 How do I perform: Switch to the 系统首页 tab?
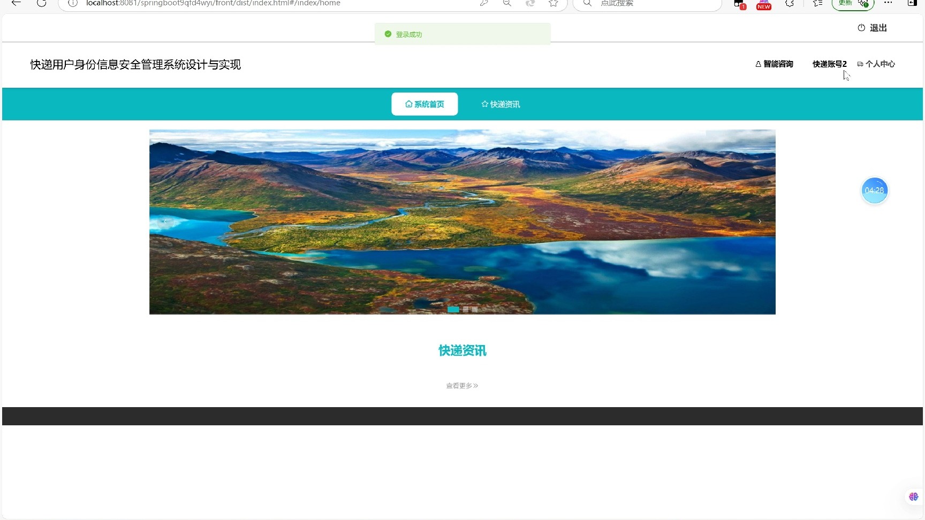(424, 104)
